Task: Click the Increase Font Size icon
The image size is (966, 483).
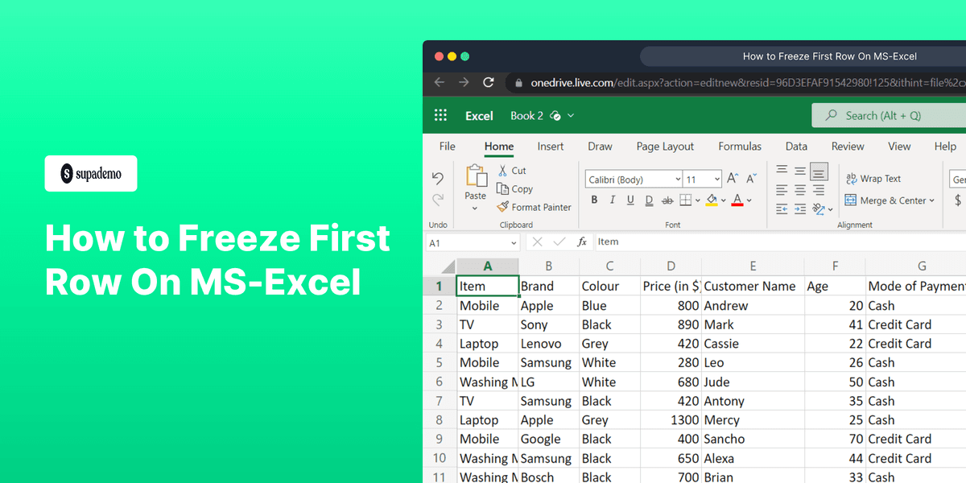Action: pos(731,178)
